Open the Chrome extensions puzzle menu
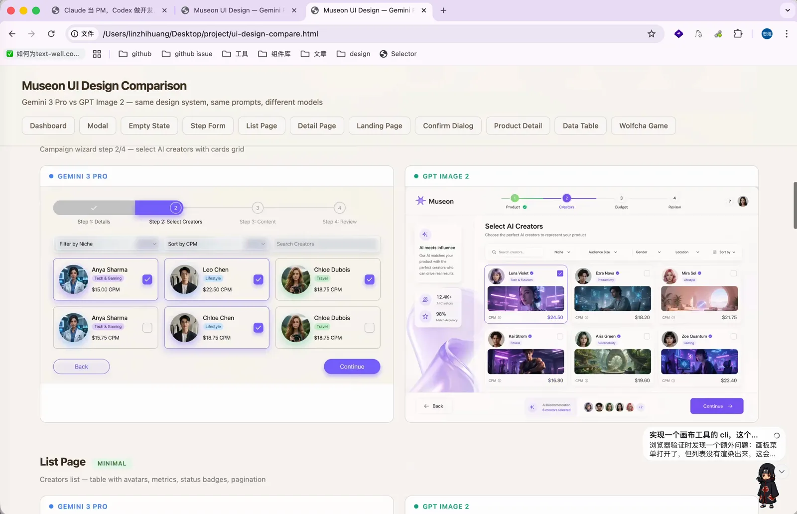 click(x=738, y=34)
